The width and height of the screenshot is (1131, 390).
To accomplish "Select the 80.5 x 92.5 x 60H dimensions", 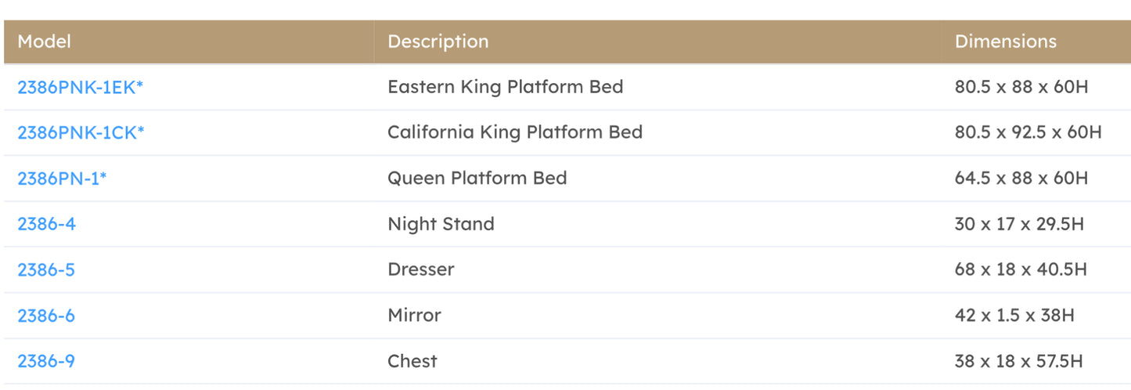I will (1028, 132).
